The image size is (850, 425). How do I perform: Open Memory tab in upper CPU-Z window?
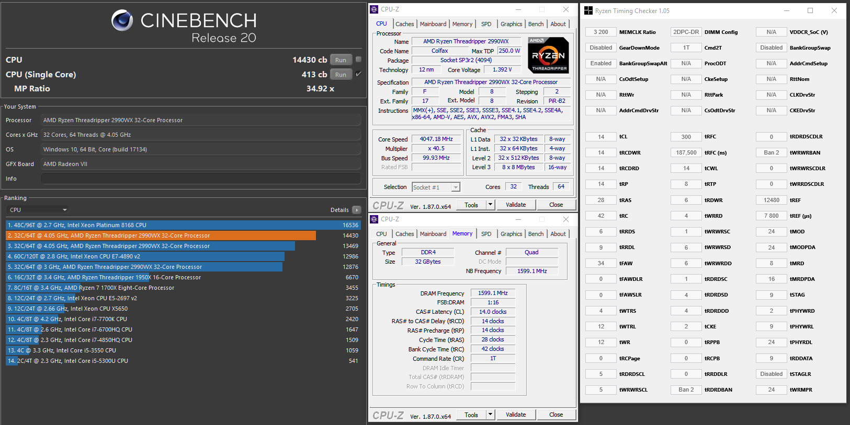(x=462, y=24)
